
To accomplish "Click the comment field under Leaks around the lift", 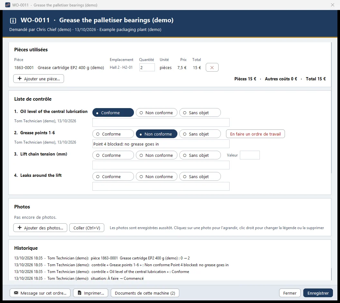I will point(161,187).
